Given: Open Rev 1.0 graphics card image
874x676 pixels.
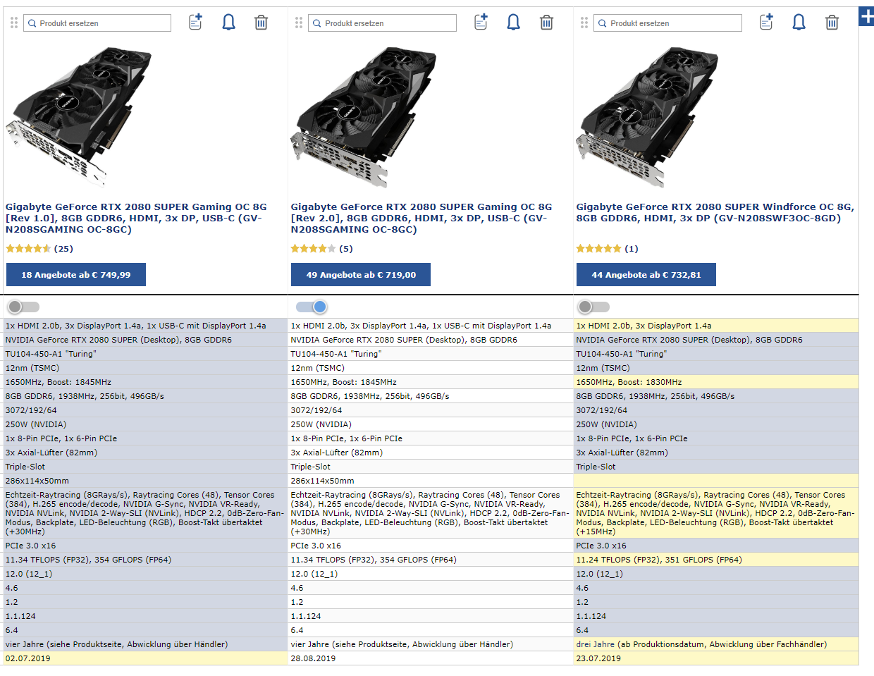Looking at the screenshot, I should point(80,116).
